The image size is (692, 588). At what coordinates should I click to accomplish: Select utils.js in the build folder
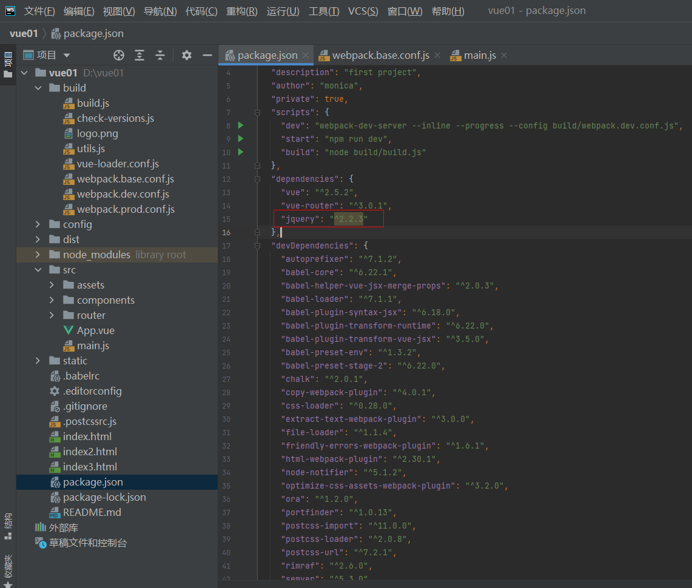pos(91,149)
